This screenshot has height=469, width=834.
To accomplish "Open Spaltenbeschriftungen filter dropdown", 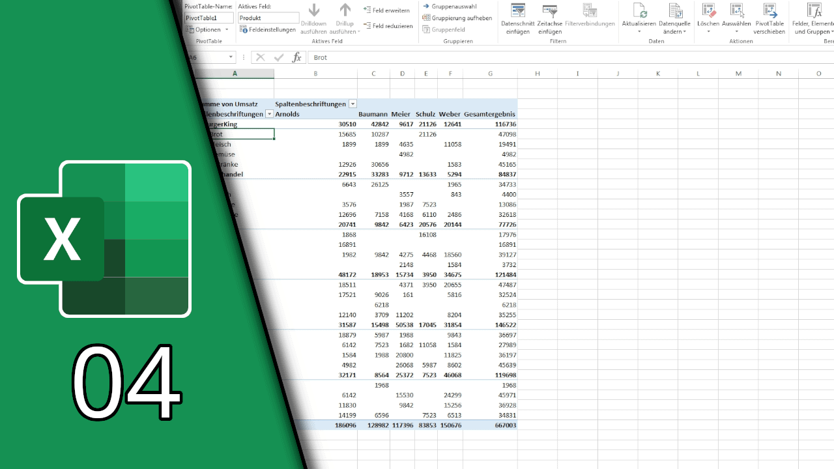I will (352, 104).
